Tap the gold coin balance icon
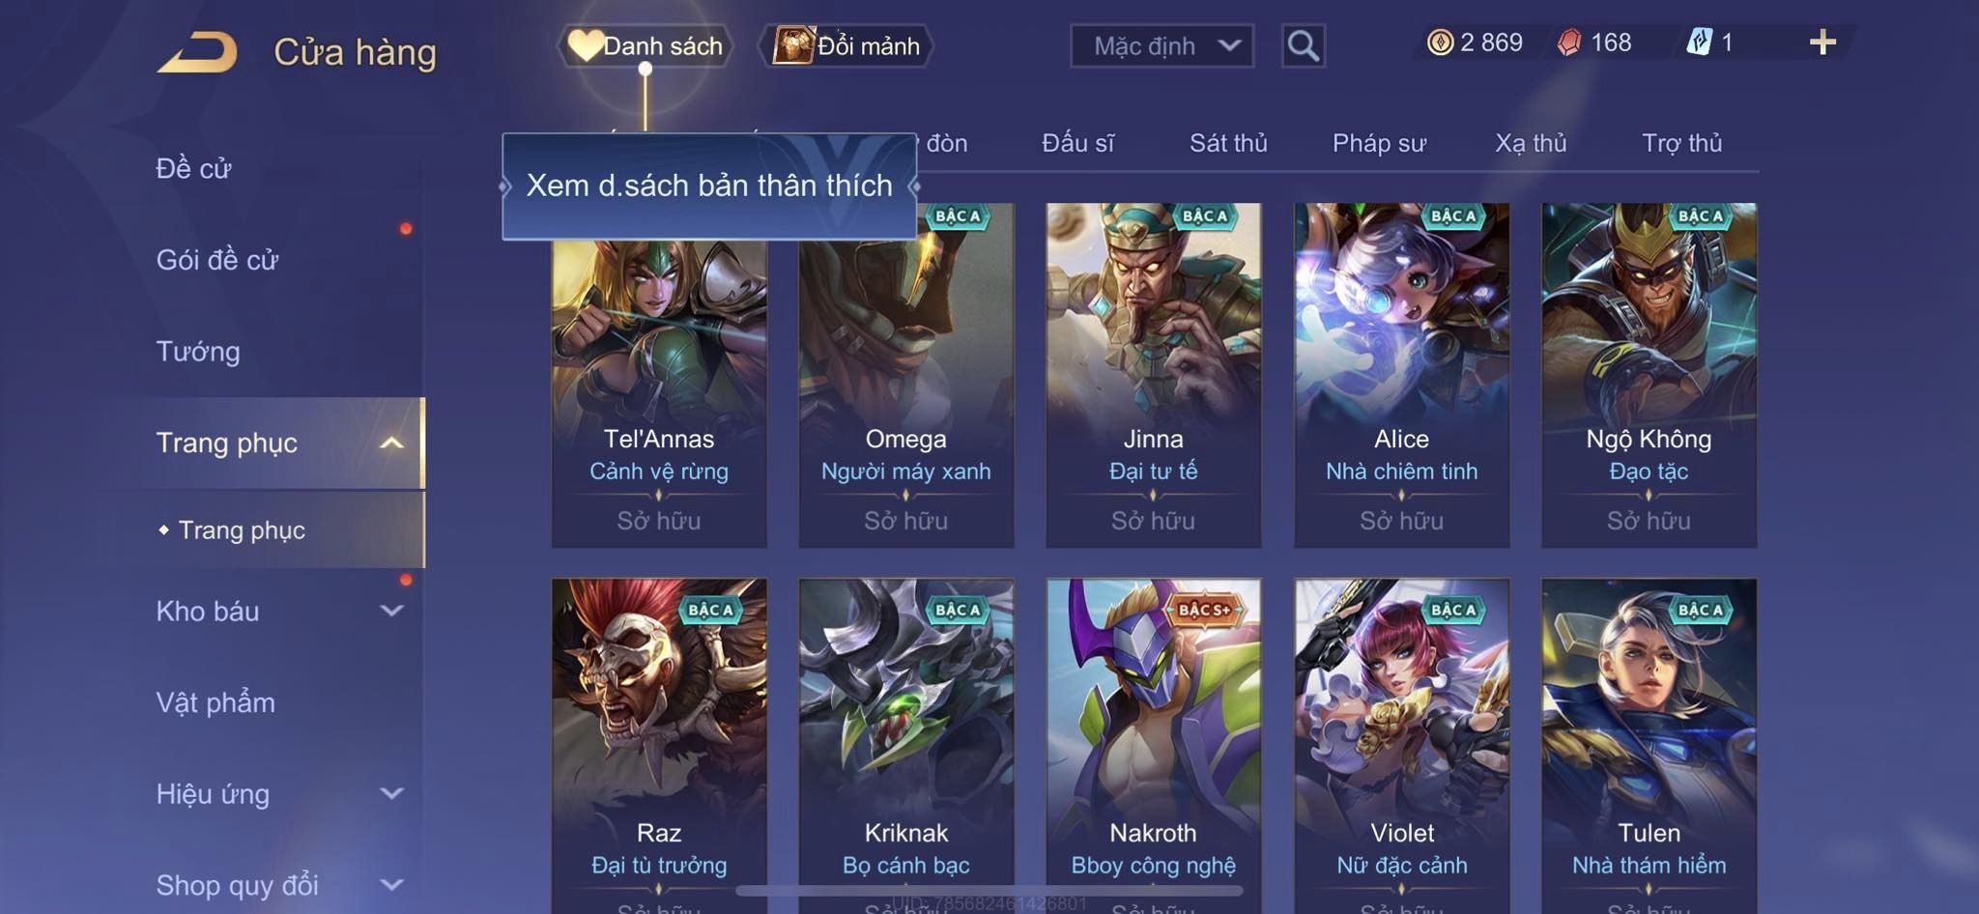Image resolution: width=1979 pixels, height=914 pixels. [1440, 43]
